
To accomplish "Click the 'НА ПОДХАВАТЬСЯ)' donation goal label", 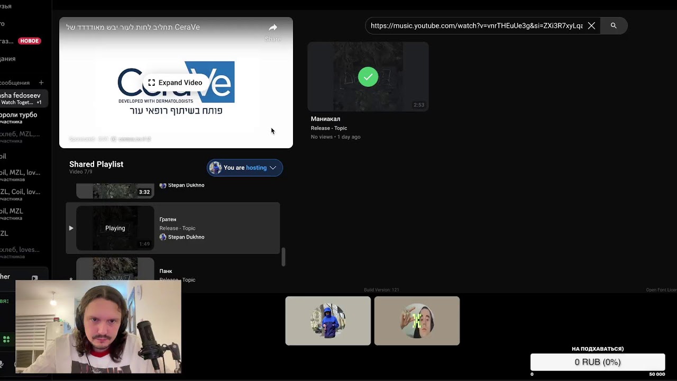I will pyautogui.click(x=598, y=349).
